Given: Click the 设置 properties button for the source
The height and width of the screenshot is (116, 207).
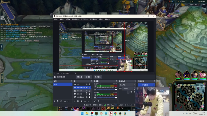Looking at the screenshot, I should click(x=80, y=77).
